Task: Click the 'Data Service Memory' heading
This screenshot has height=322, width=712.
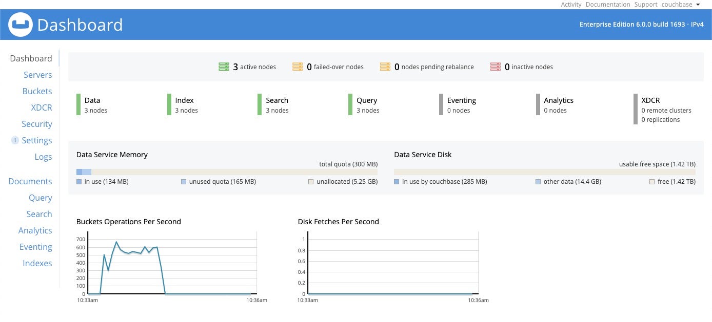Action: point(112,155)
